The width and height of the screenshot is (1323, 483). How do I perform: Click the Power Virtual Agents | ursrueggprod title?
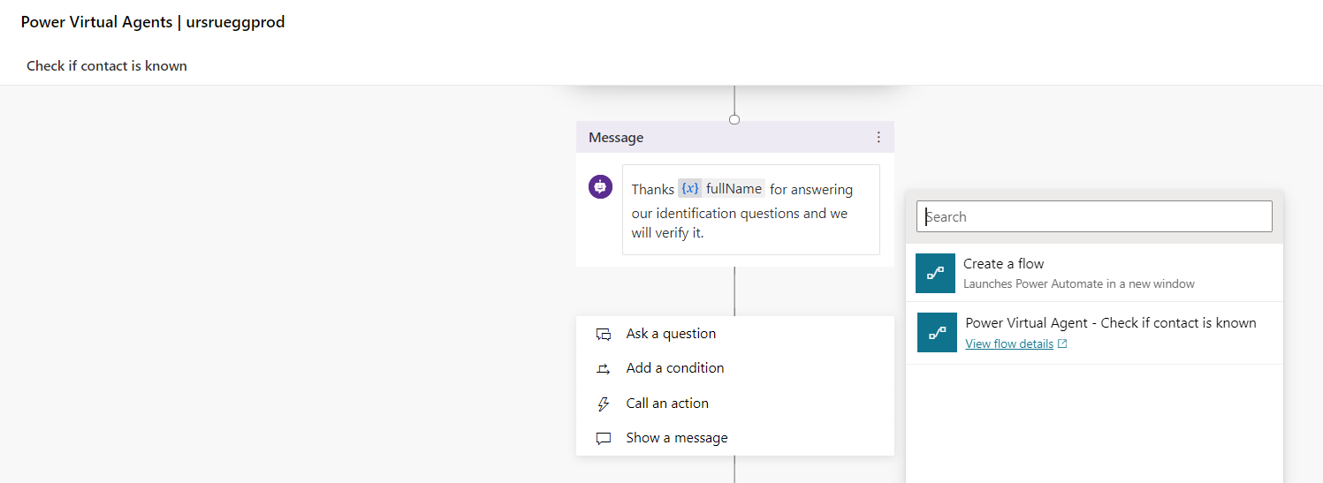pos(153,22)
